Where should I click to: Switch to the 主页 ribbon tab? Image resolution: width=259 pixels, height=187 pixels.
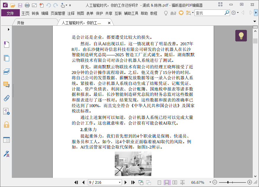[25, 13]
